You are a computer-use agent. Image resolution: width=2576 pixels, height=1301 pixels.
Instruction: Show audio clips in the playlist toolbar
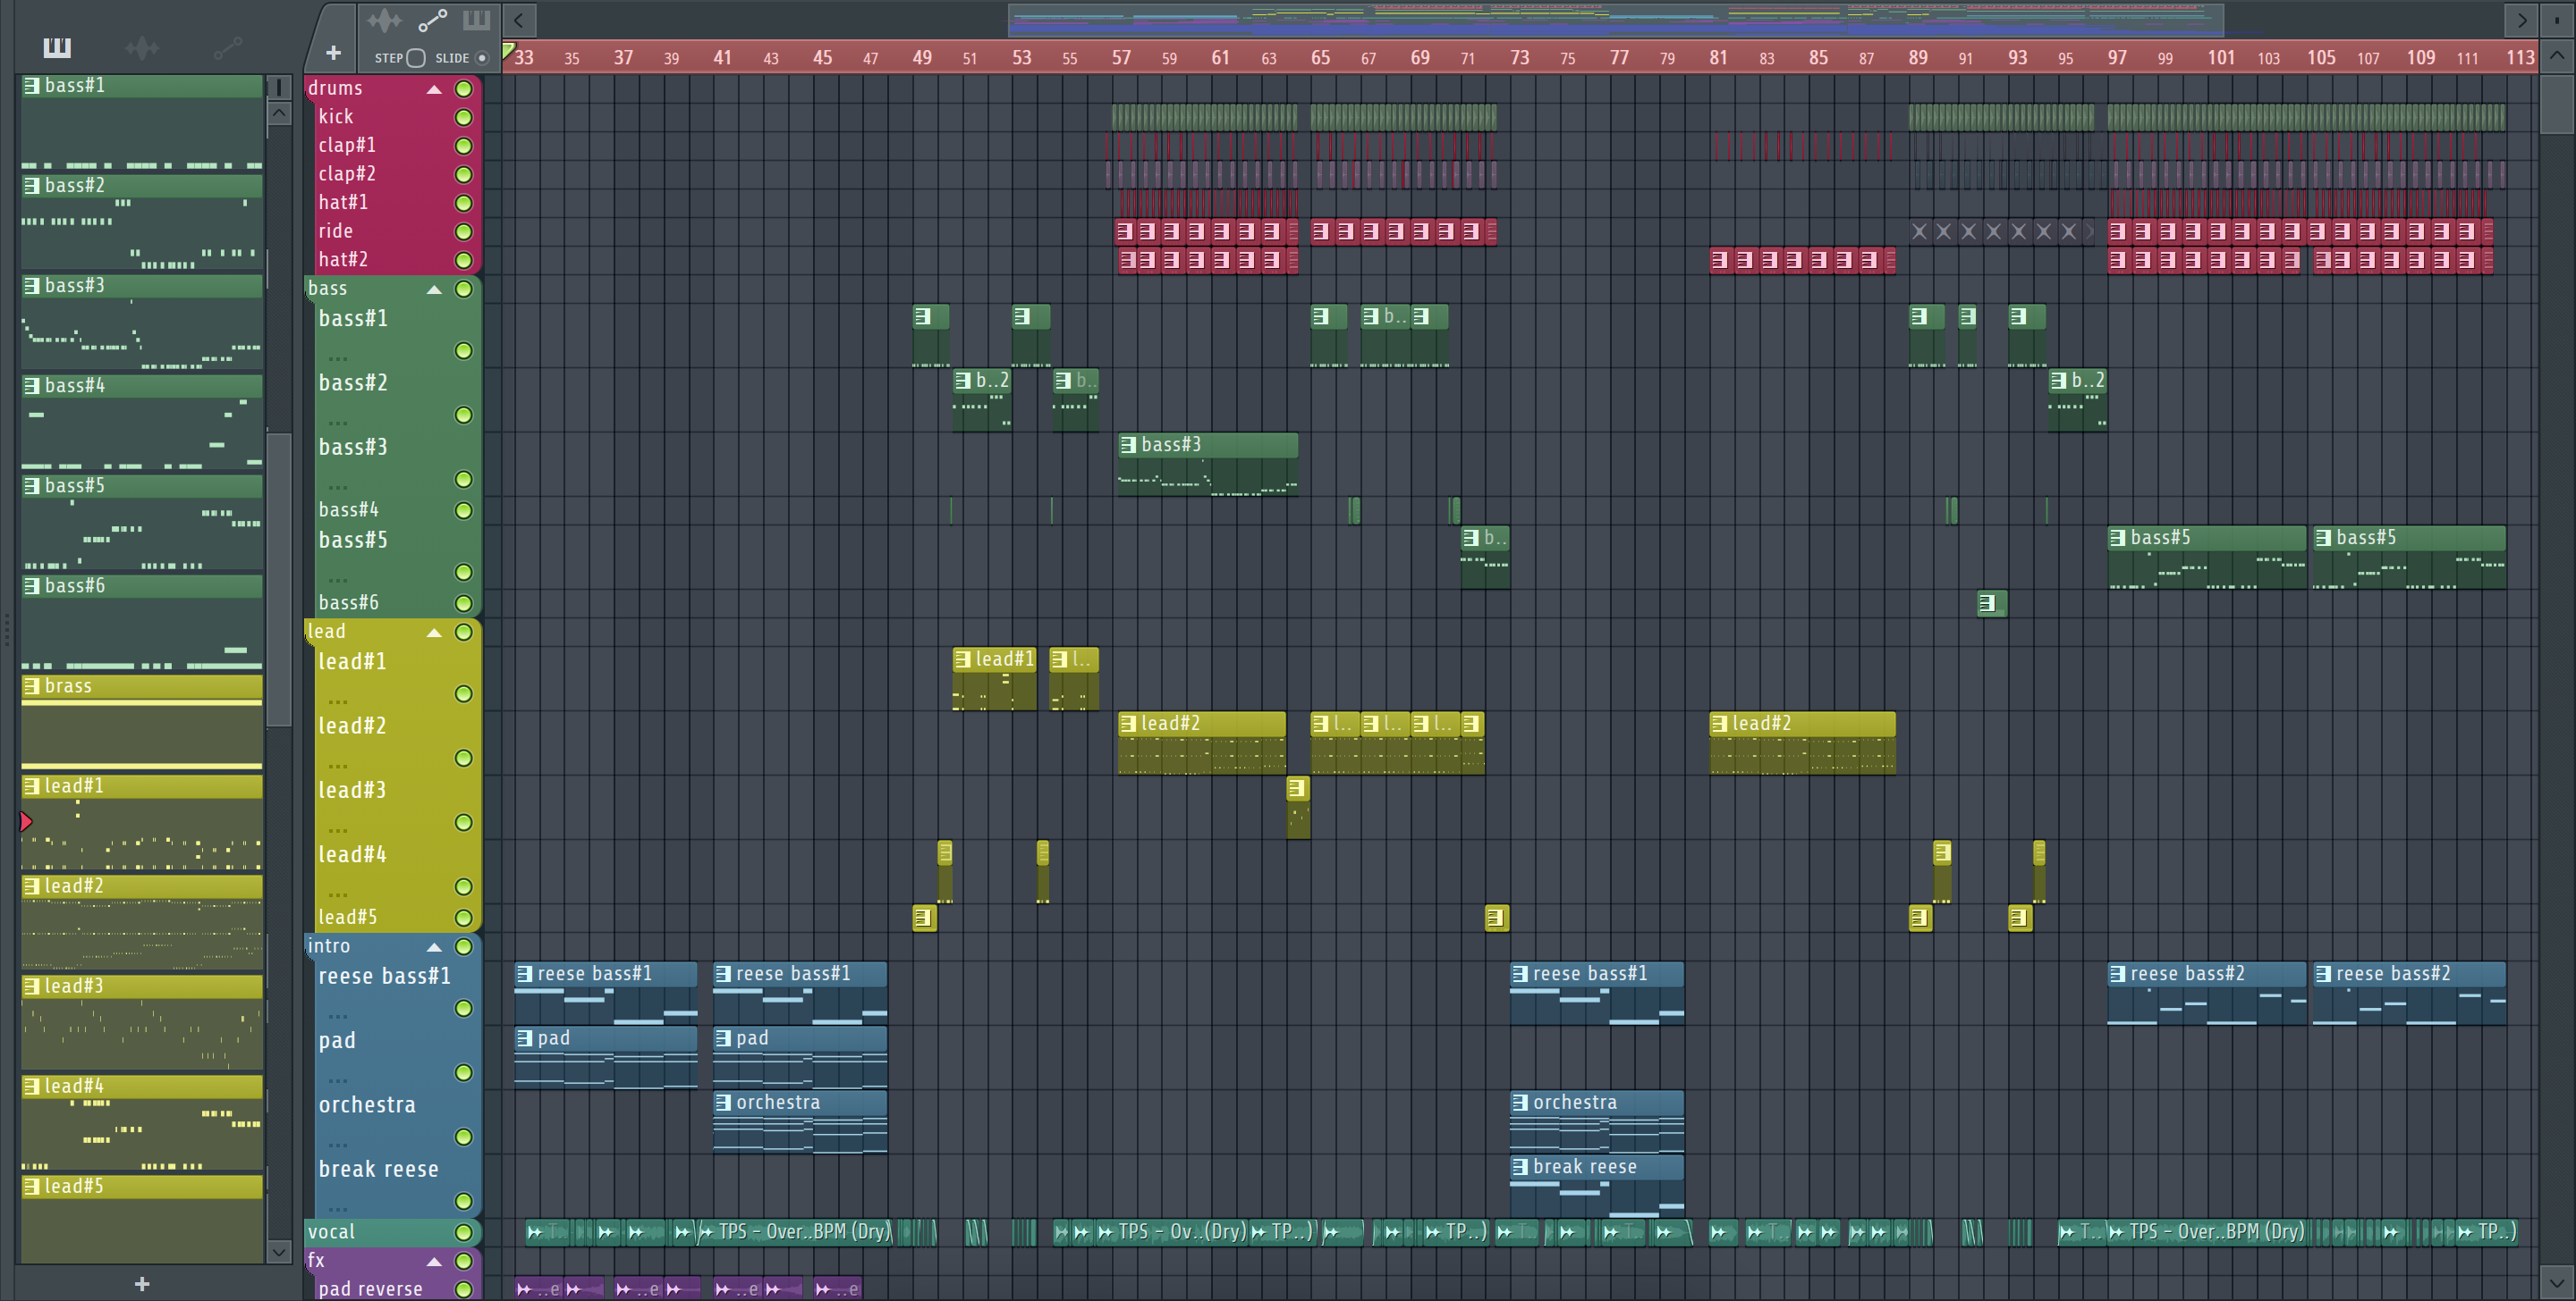pos(384,20)
